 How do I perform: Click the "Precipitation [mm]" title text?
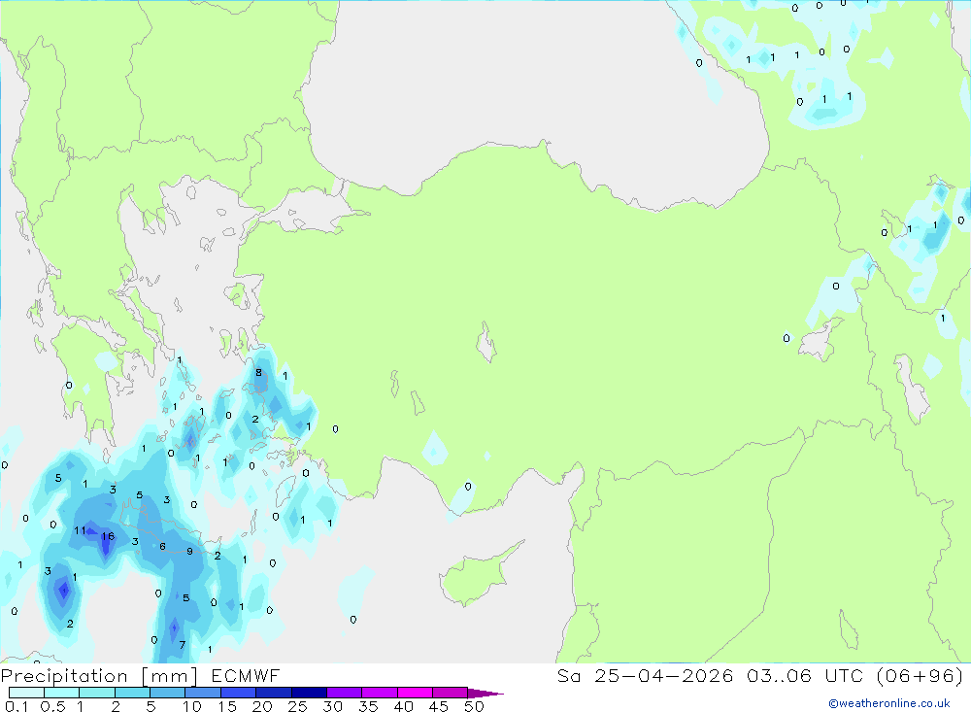(x=99, y=675)
